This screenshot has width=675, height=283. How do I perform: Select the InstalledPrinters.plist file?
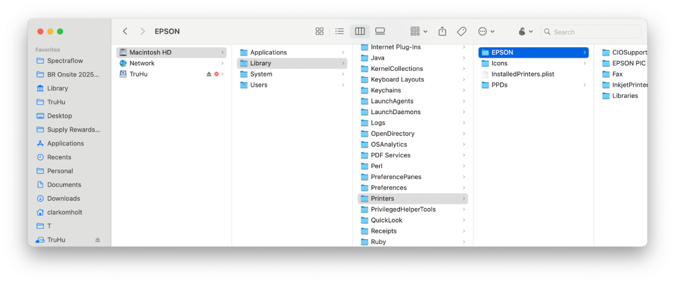click(x=523, y=74)
